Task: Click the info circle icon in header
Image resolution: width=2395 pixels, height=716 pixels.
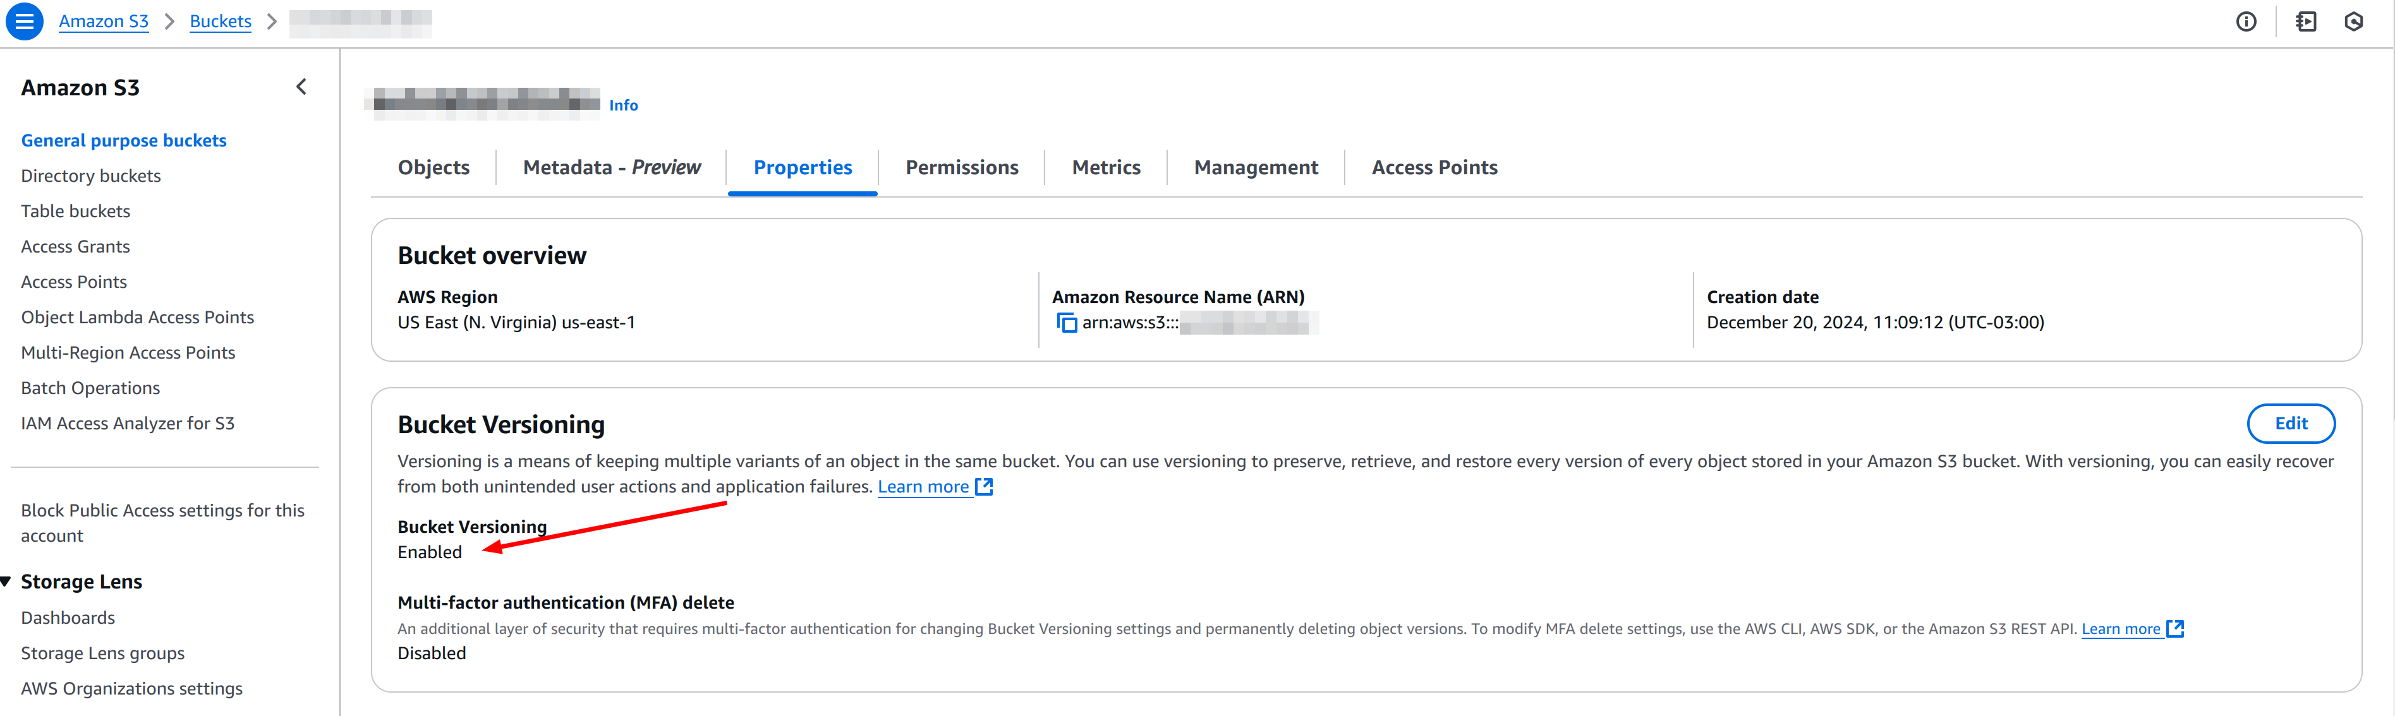Action: (x=2245, y=21)
